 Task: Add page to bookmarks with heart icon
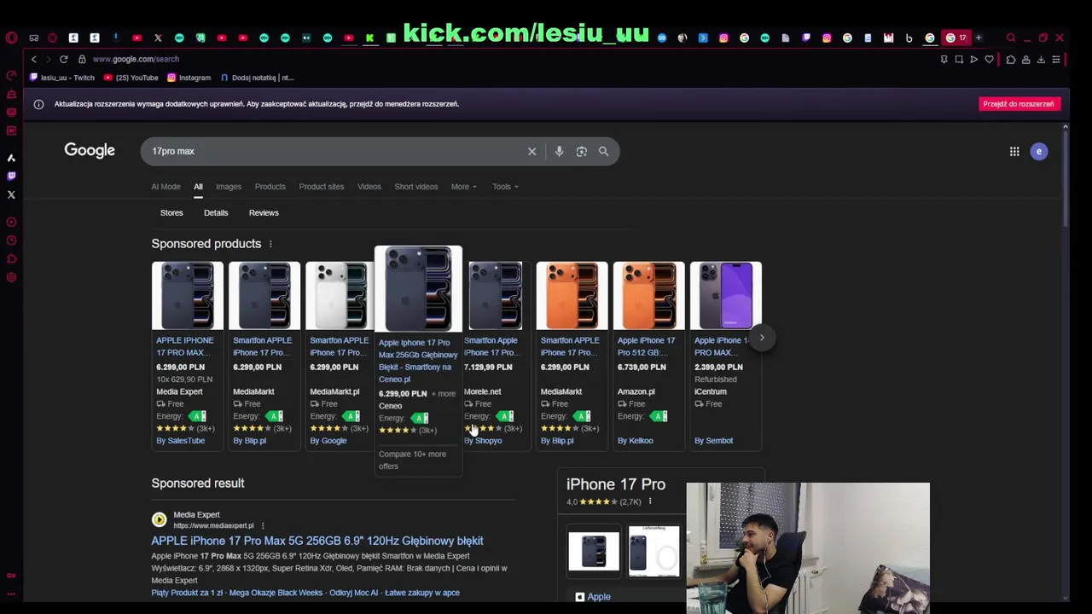(x=990, y=59)
